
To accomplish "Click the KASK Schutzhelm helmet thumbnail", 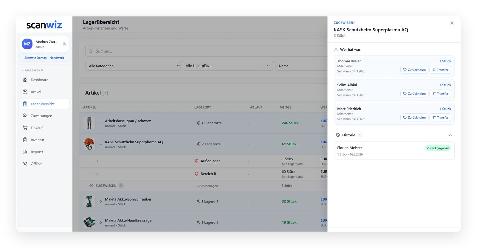I will 89,144.
